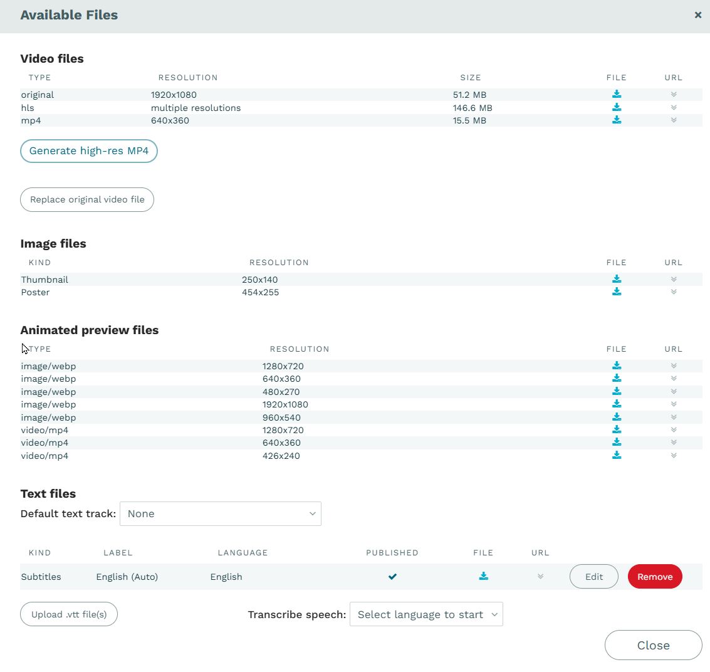The image size is (710, 672).
Task: Download image/webp 480x270 animated preview
Action: pyautogui.click(x=616, y=391)
